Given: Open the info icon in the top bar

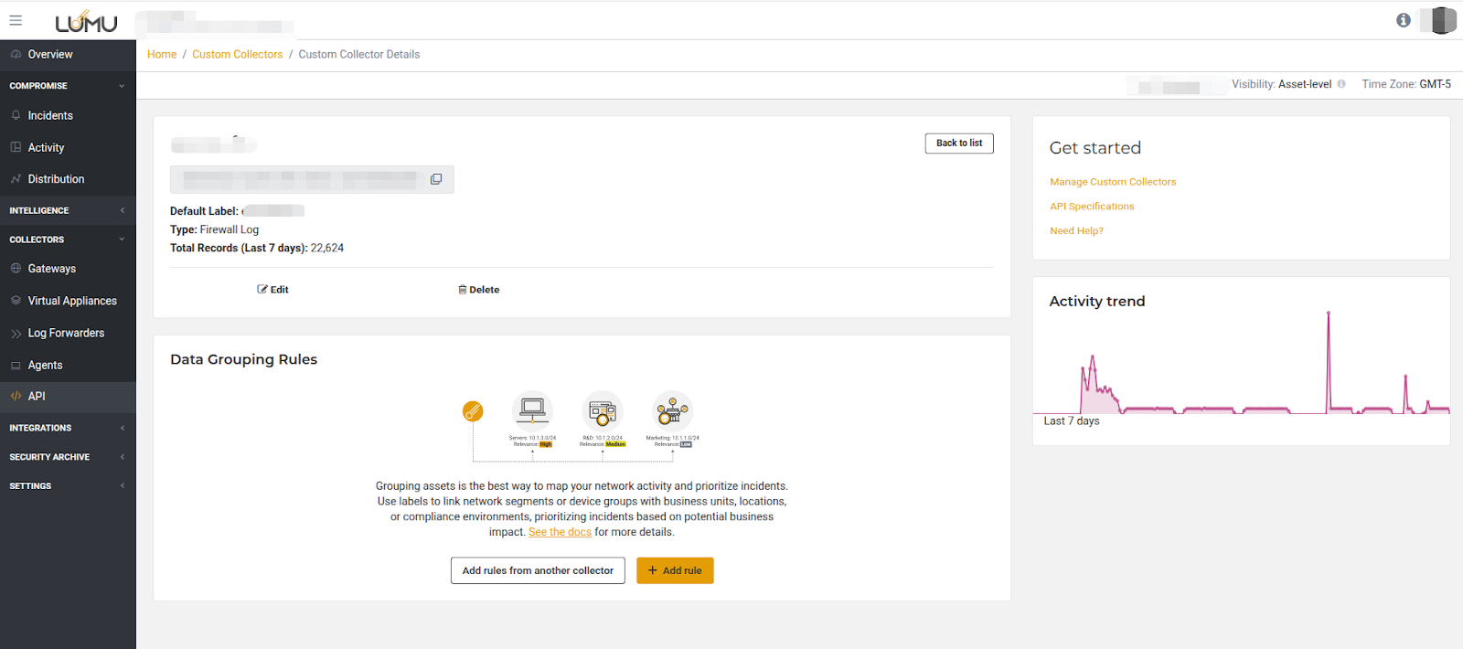Looking at the screenshot, I should pos(1403,20).
